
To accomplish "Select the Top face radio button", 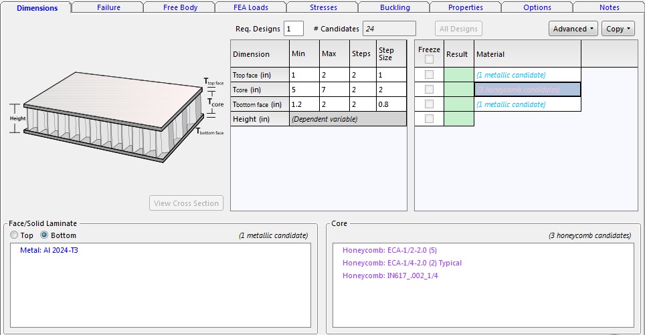I will (15, 235).
